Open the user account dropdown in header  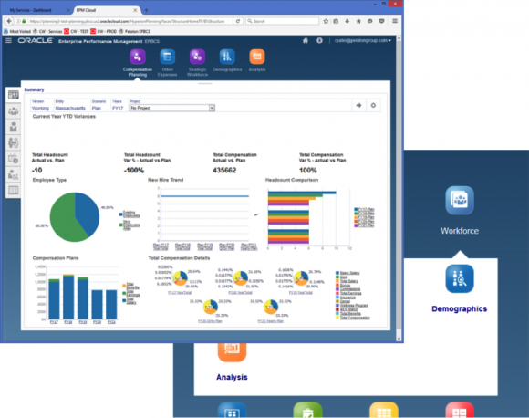(x=363, y=40)
